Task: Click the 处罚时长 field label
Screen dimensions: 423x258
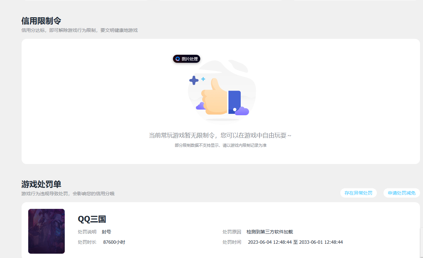Action: [x=87, y=242]
